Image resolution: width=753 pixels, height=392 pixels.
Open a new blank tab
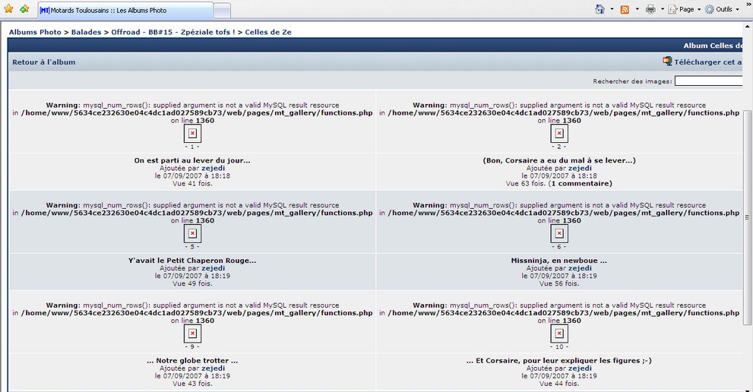(222, 10)
